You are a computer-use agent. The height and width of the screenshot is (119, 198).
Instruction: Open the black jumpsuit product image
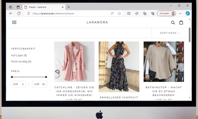click(x=119, y=67)
